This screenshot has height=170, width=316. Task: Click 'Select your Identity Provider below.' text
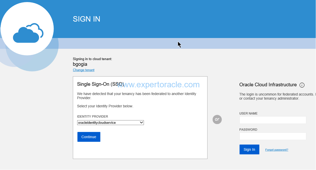click(x=105, y=106)
